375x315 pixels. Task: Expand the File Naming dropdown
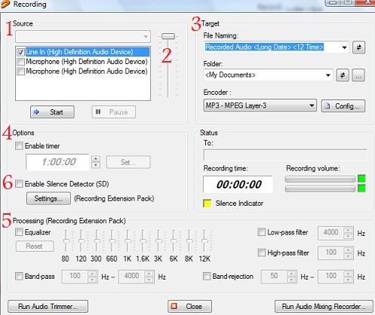344,47
